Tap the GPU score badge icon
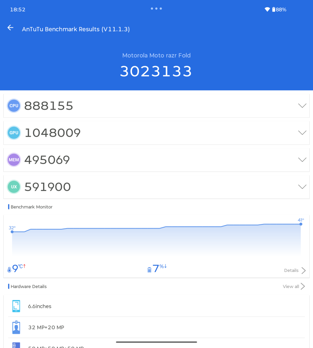 pyautogui.click(x=14, y=133)
